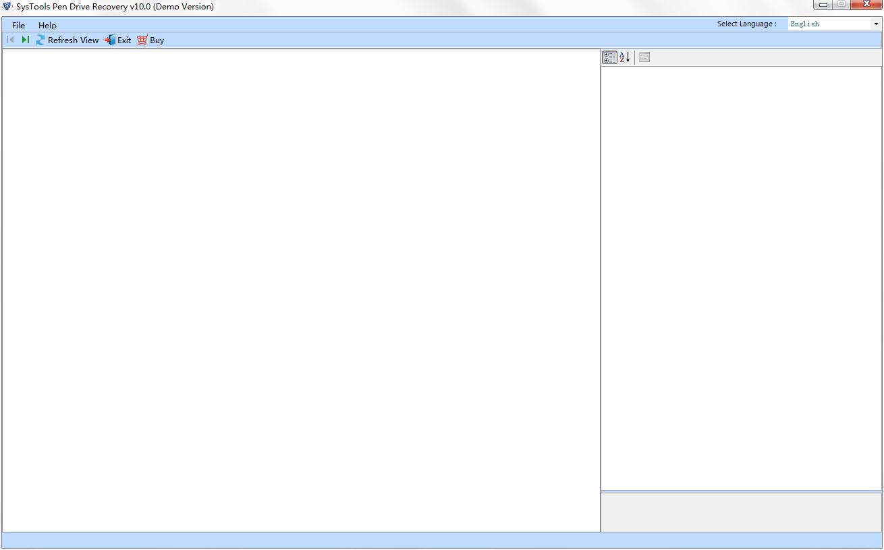
Task: Minimize the Pen Drive Recovery window
Action: 823,5
